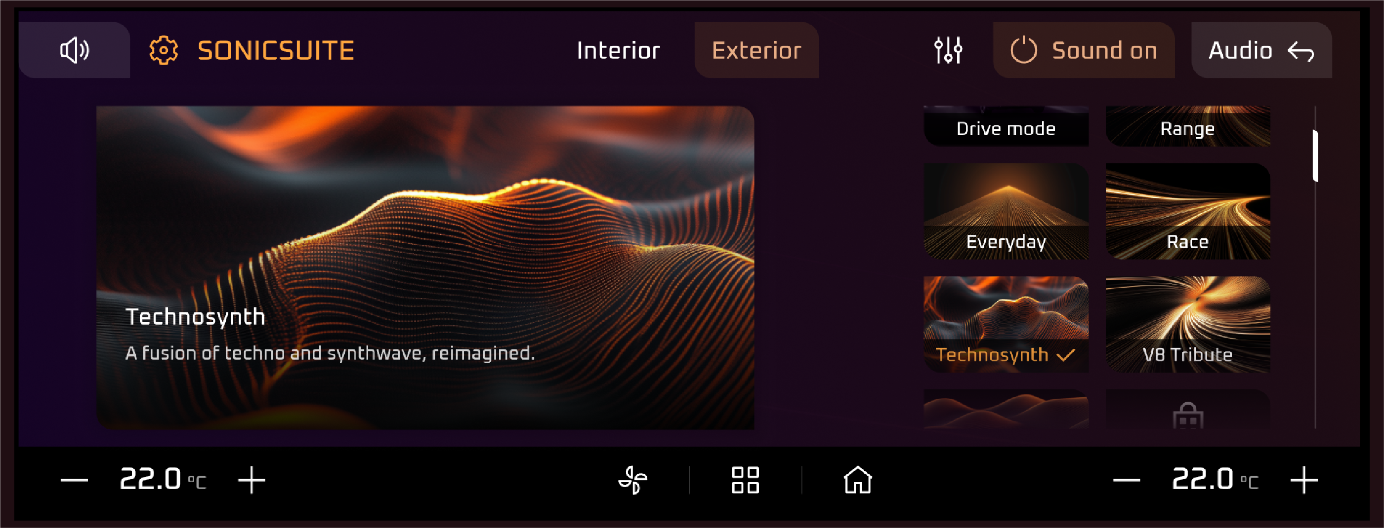Switch to the Exterior tab
This screenshot has height=528, width=1384.
(756, 50)
